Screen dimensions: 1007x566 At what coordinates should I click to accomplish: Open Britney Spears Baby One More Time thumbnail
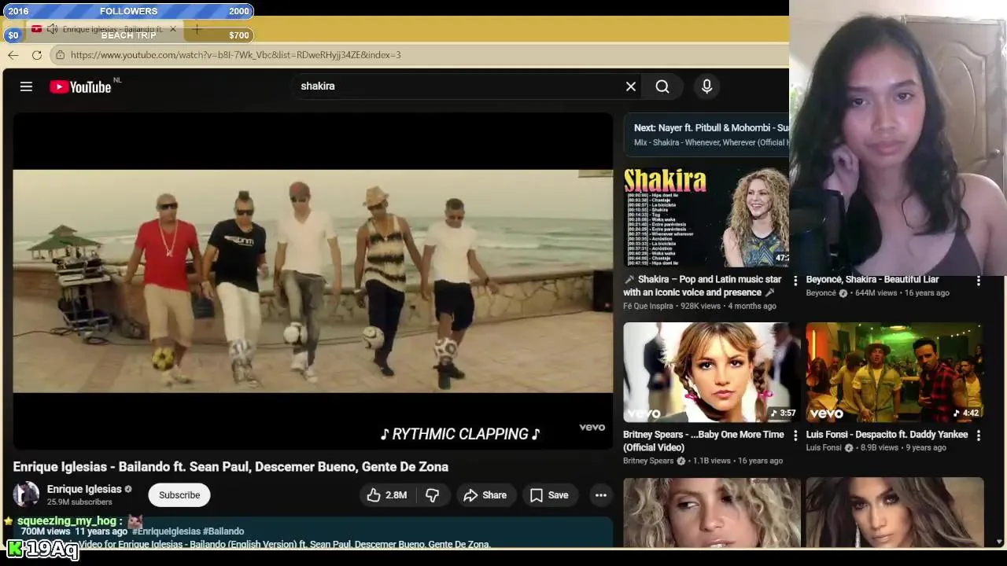pyautogui.click(x=711, y=372)
